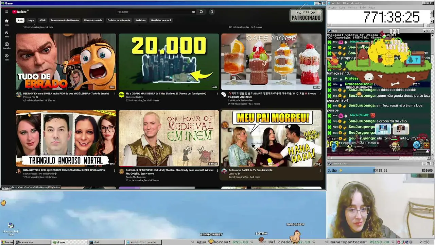435x245 pixels.
Task: Open Meus locais de rede desktop icon
Action: [x=11, y=229]
